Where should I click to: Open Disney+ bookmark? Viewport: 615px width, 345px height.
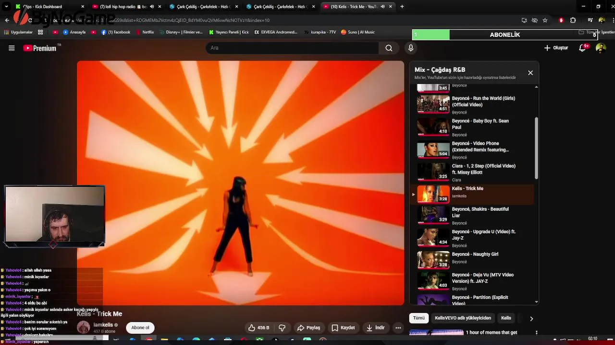pos(181,32)
